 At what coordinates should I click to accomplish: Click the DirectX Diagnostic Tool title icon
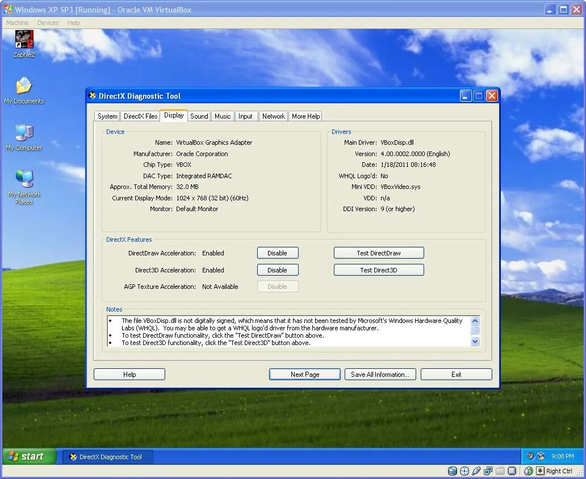click(93, 96)
